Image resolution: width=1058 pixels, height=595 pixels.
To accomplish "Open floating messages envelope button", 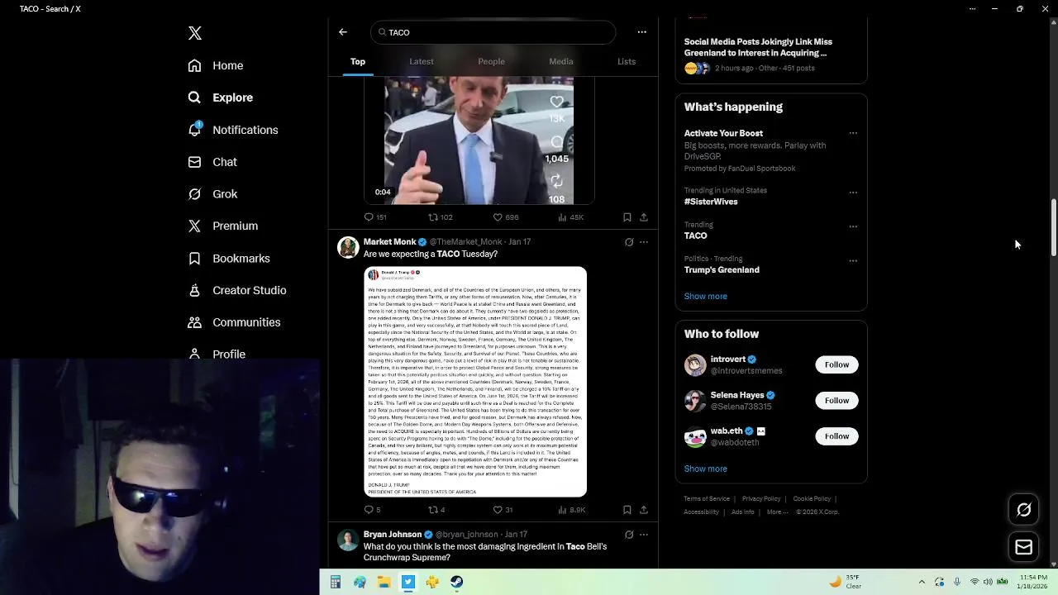I will tap(1024, 547).
